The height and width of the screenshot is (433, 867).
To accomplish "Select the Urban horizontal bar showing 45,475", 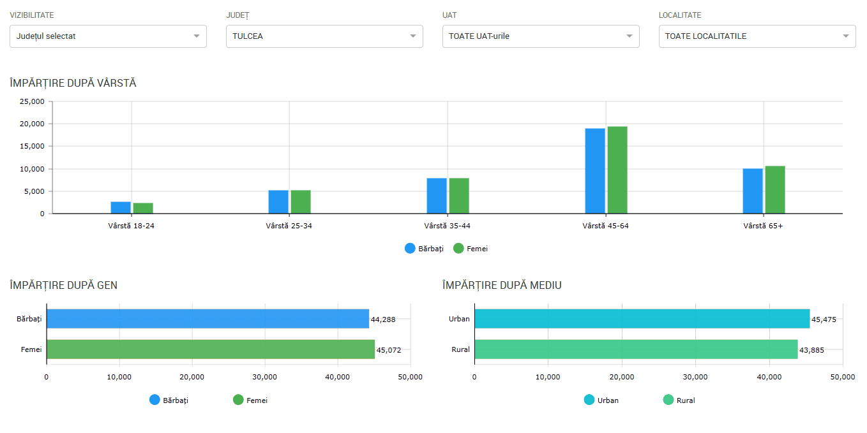I will pos(642,319).
